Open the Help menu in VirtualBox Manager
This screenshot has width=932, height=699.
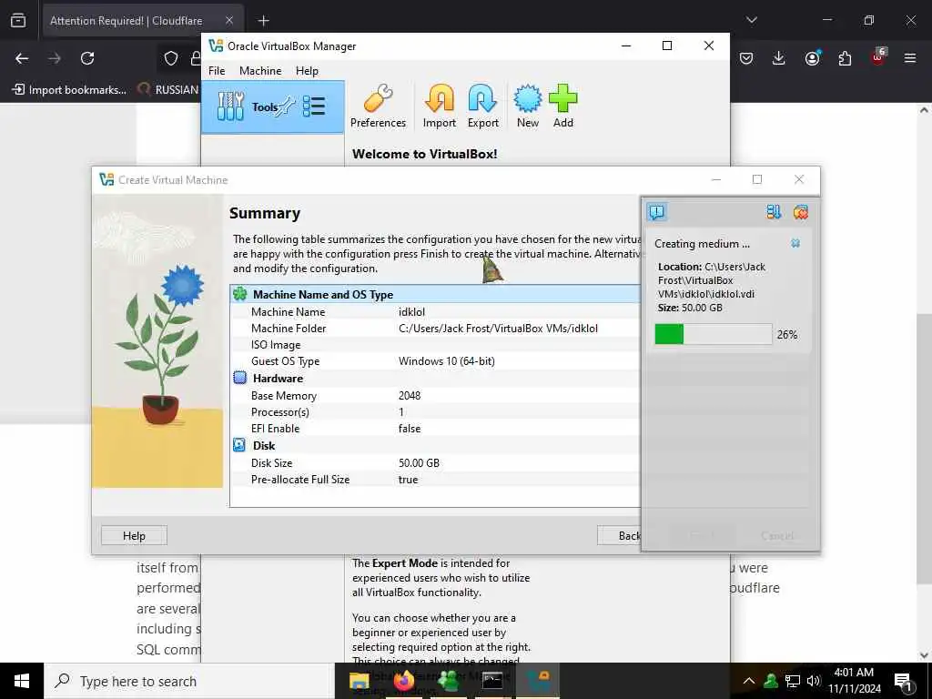tap(307, 71)
